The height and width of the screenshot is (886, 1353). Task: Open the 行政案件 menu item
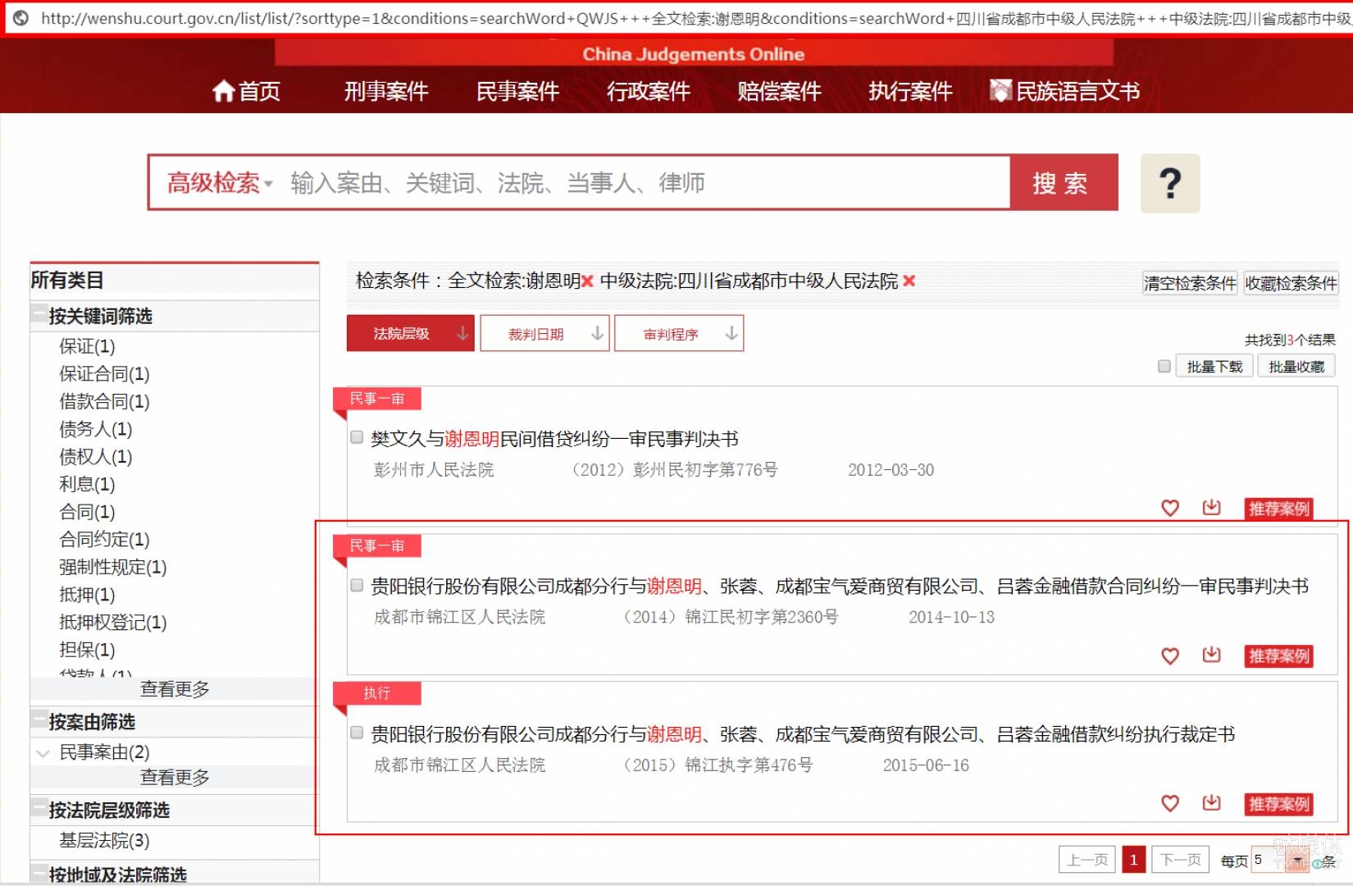pyautogui.click(x=649, y=91)
